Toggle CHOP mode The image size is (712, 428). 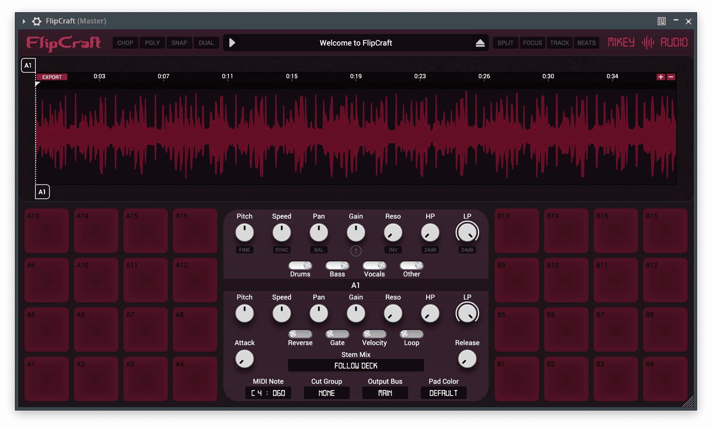tap(125, 43)
